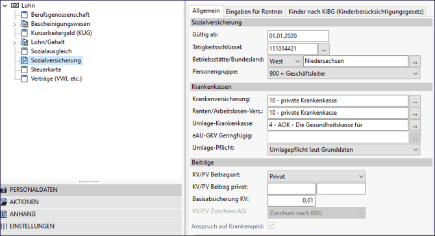Click the Niedersachsen Bundesland field
The height and width of the screenshot is (236, 435).
356,61
